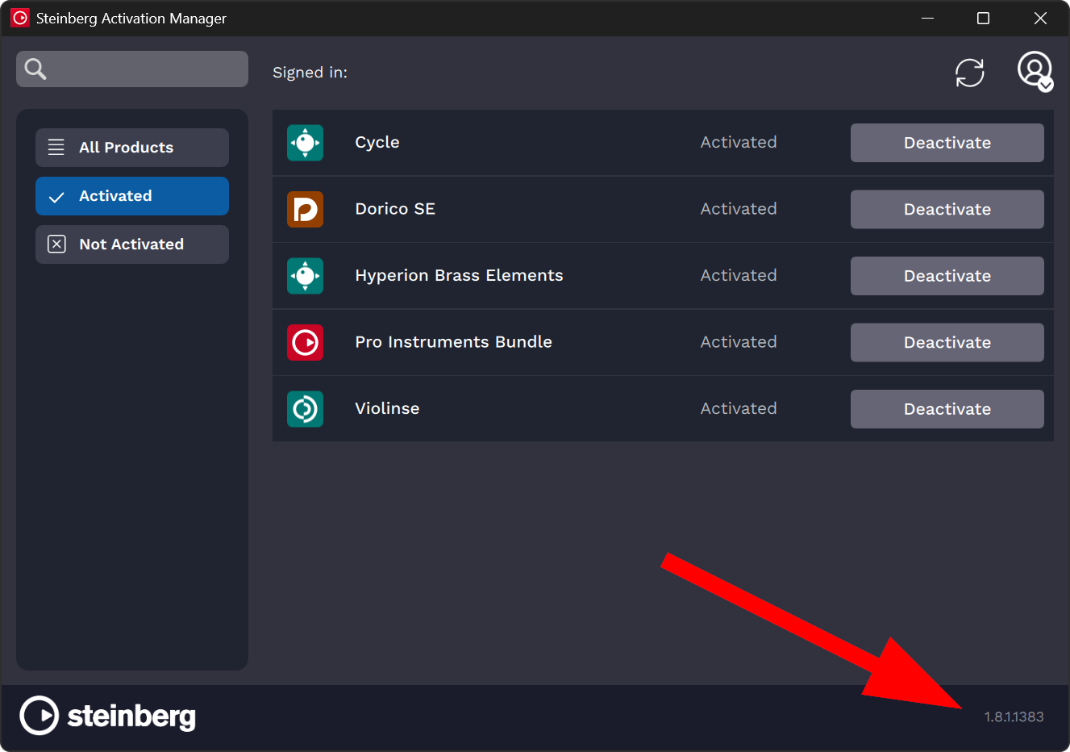Deactivate the Cycle license
The width and height of the screenshot is (1070, 752).
947,143
